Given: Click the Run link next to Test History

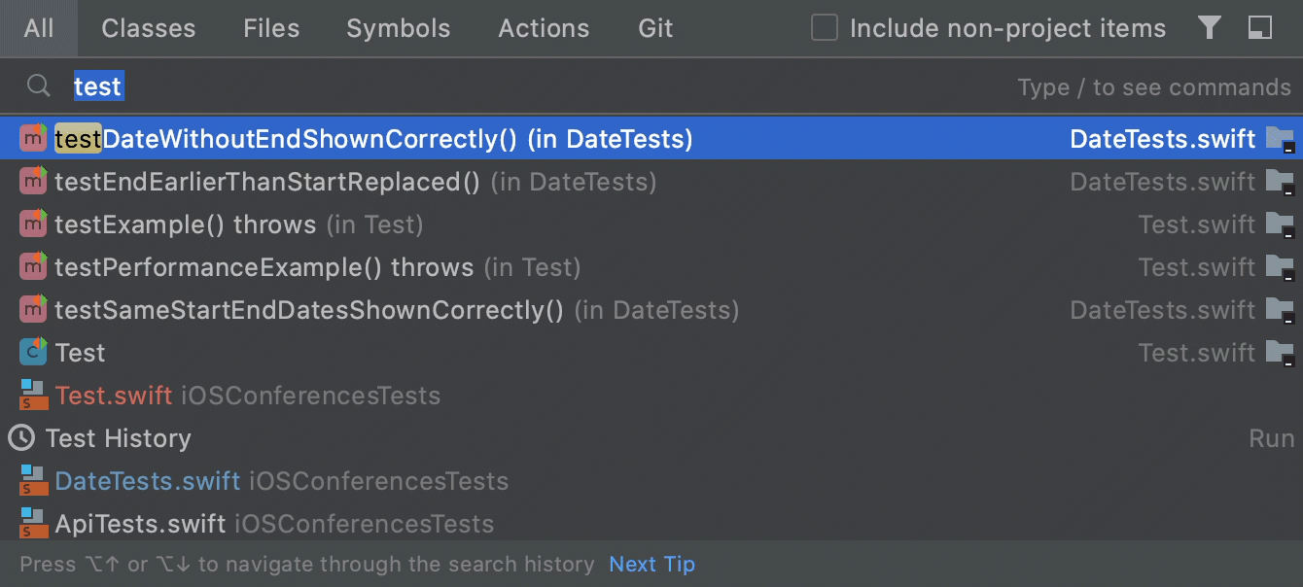Looking at the screenshot, I should (x=1271, y=438).
